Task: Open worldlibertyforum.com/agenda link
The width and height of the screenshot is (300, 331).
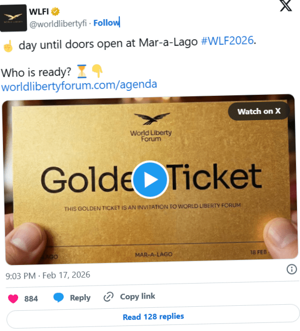Action: point(79,85)
